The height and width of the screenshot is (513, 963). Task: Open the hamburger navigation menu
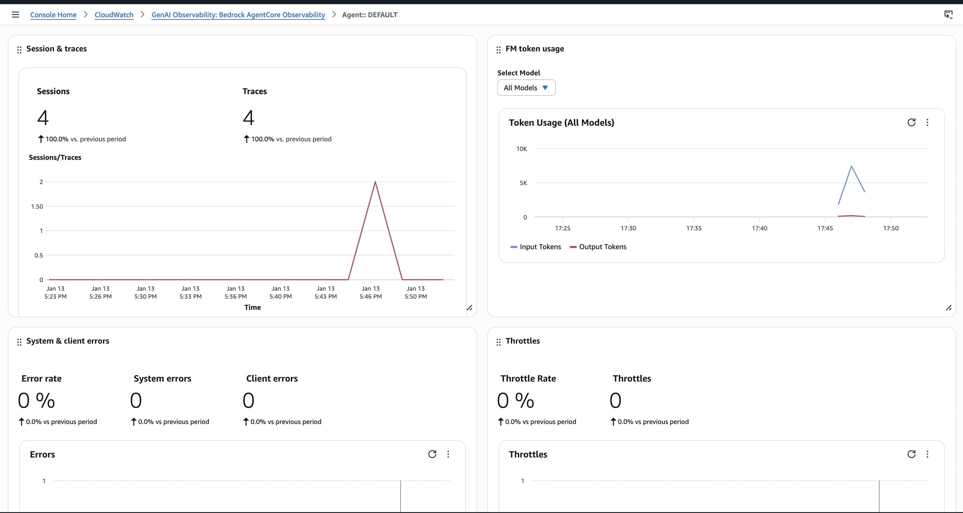(15, 15)
